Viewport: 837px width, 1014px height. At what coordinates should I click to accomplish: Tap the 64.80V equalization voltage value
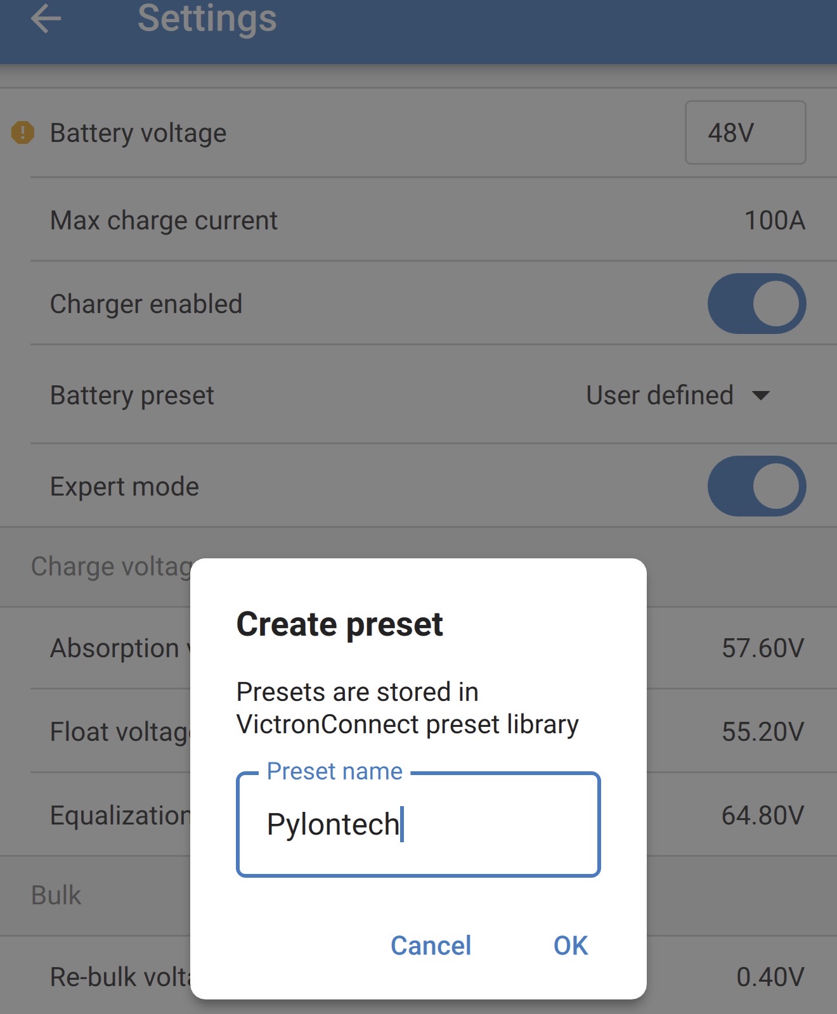coord(762,816)
